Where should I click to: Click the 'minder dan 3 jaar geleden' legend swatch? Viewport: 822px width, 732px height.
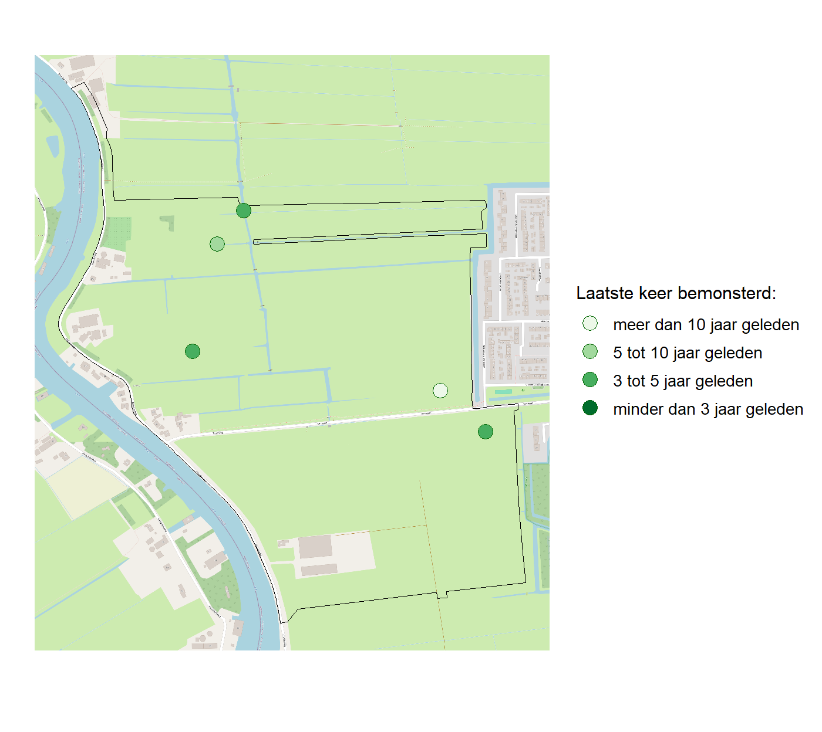[x=590, y=408]
